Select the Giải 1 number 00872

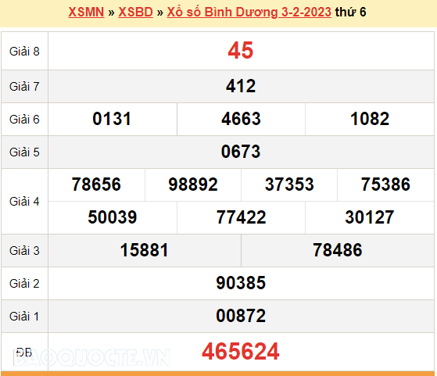point(241,316)
